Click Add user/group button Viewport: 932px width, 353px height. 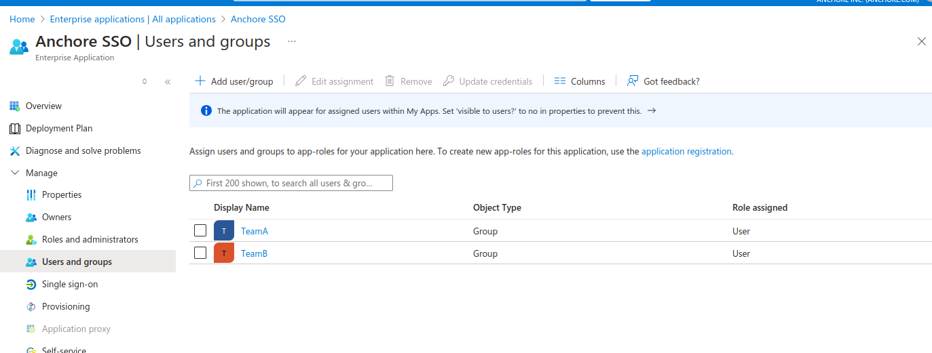(234, 81)
